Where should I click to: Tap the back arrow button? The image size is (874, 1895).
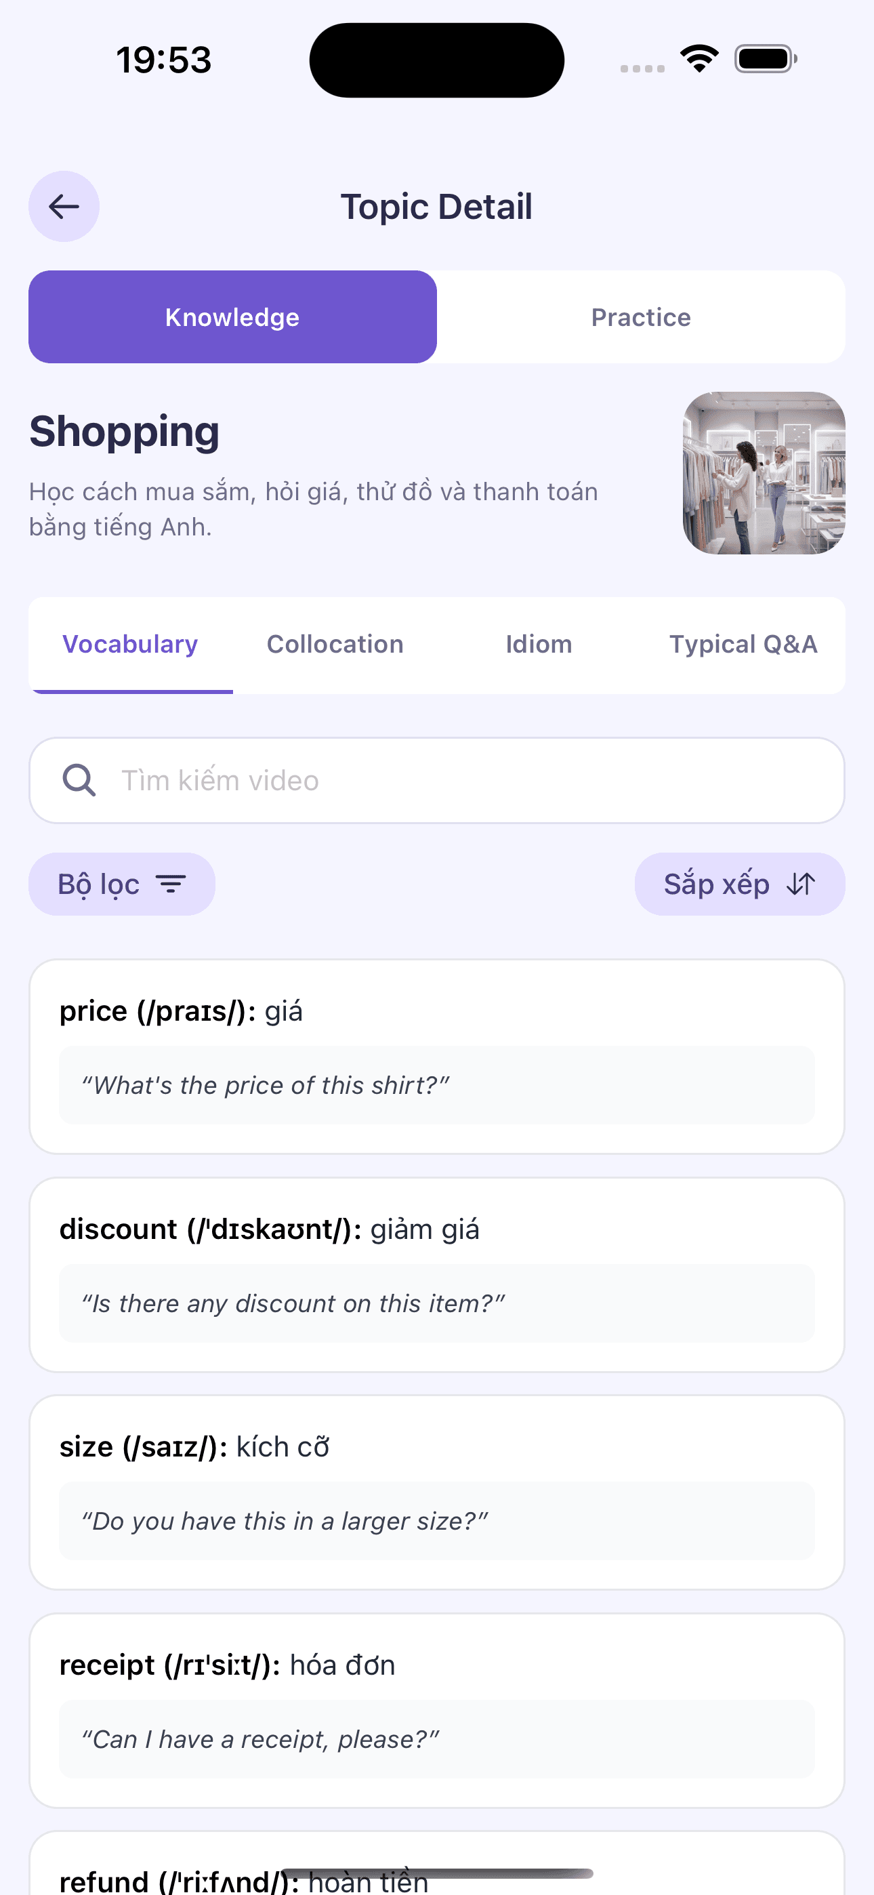coord(64,206)
